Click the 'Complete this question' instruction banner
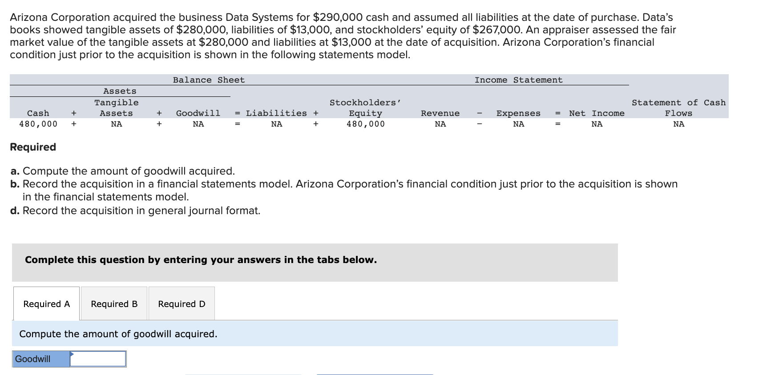 click(x=315, y=262)
